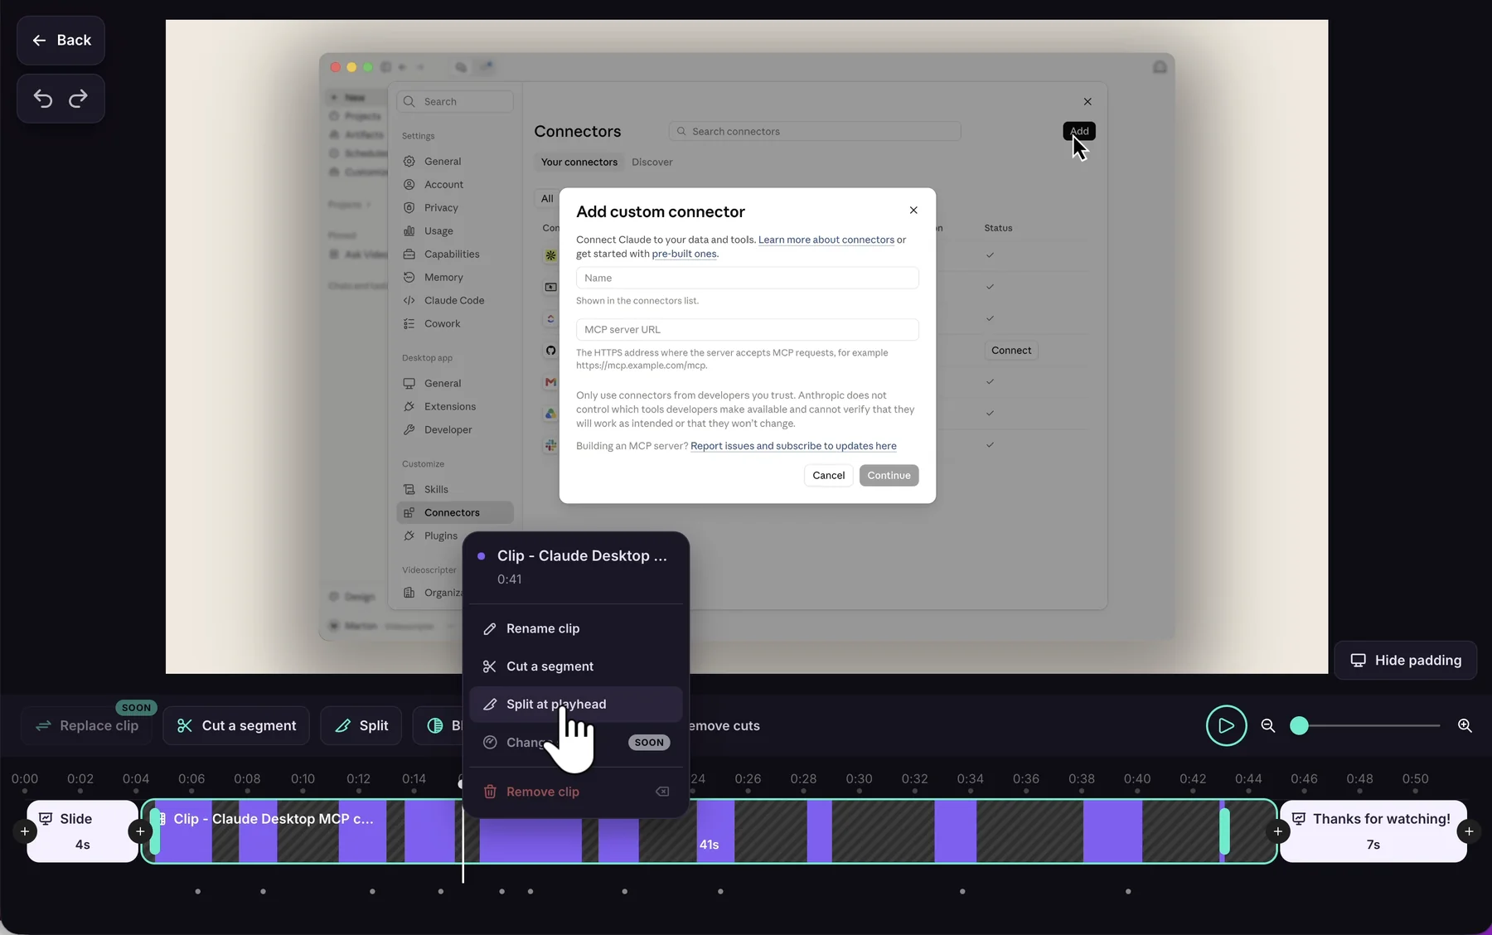
Task: Click the MCP server URL field
Action: click(747, 329)
